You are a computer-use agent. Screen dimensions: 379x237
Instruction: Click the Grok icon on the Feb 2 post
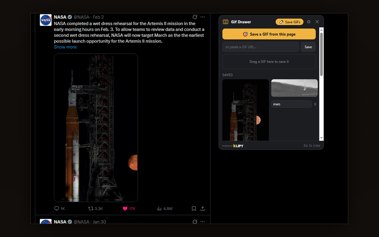pyautogui.click(x=195, y=17)
